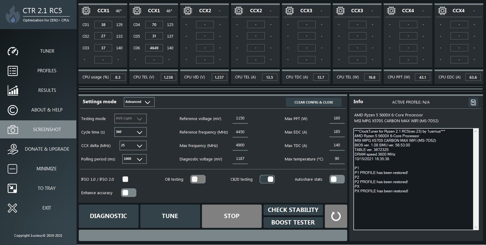This screenshot has width=486, height=245.
Task: Open the ABOUT & HELP menu item
Action: click(47, 110)
